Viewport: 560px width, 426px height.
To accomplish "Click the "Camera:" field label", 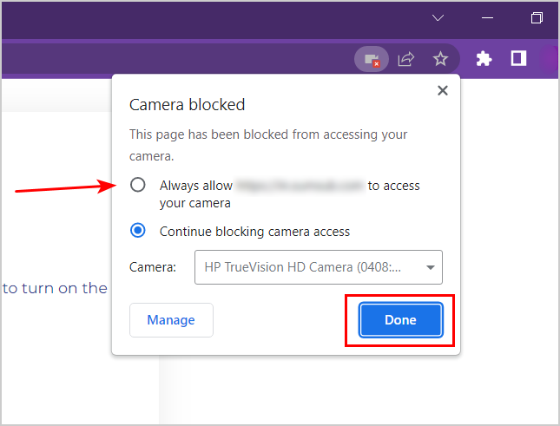I will [x=153, y=267].
